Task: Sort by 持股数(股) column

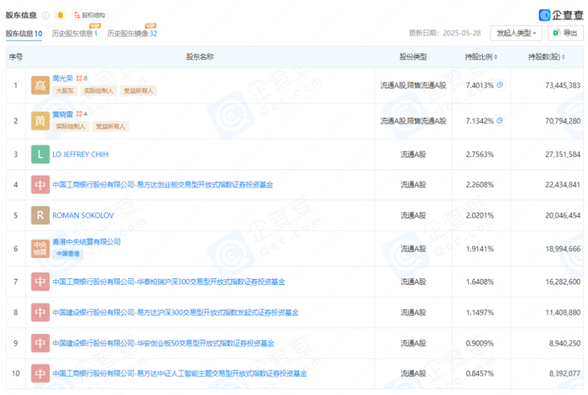Action: pos(546,57)
